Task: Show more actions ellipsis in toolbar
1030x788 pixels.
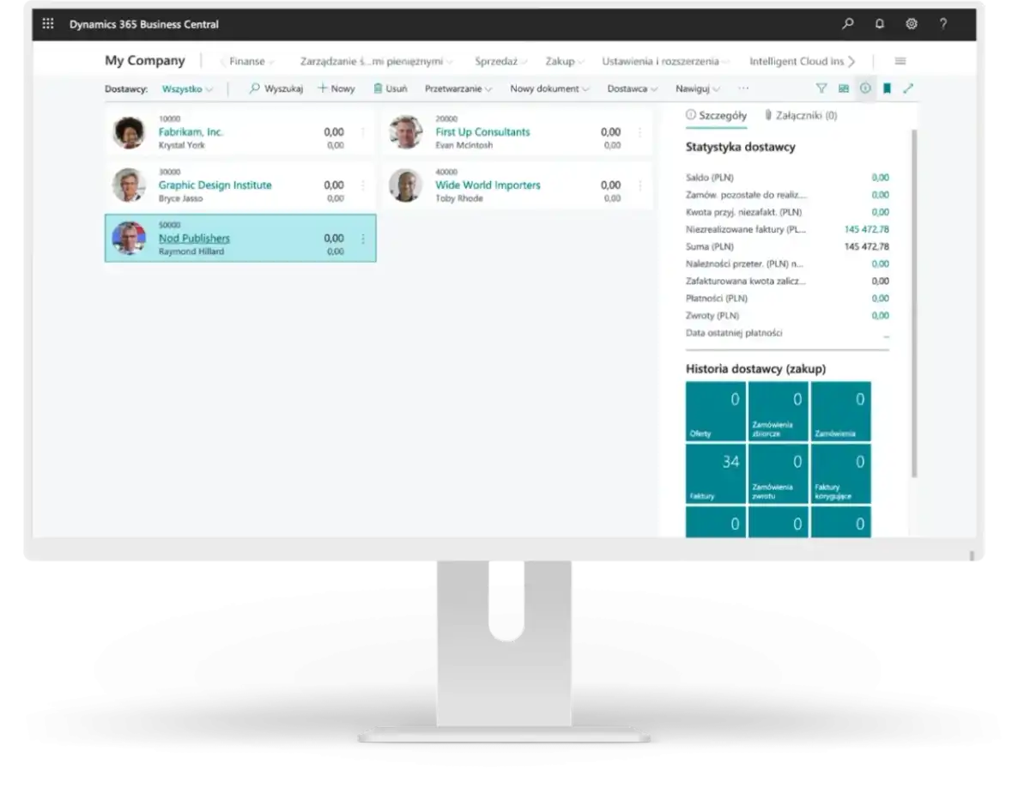Action: [x=743, y=88]
